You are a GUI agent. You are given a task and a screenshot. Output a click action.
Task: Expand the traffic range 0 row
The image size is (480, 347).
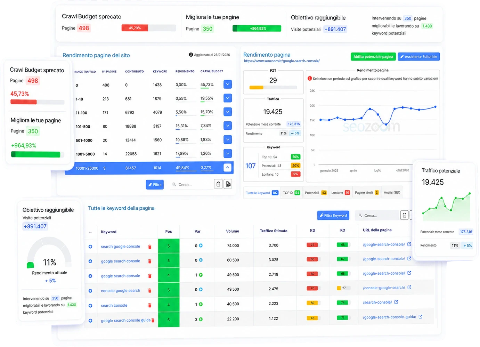click(228, 84)
